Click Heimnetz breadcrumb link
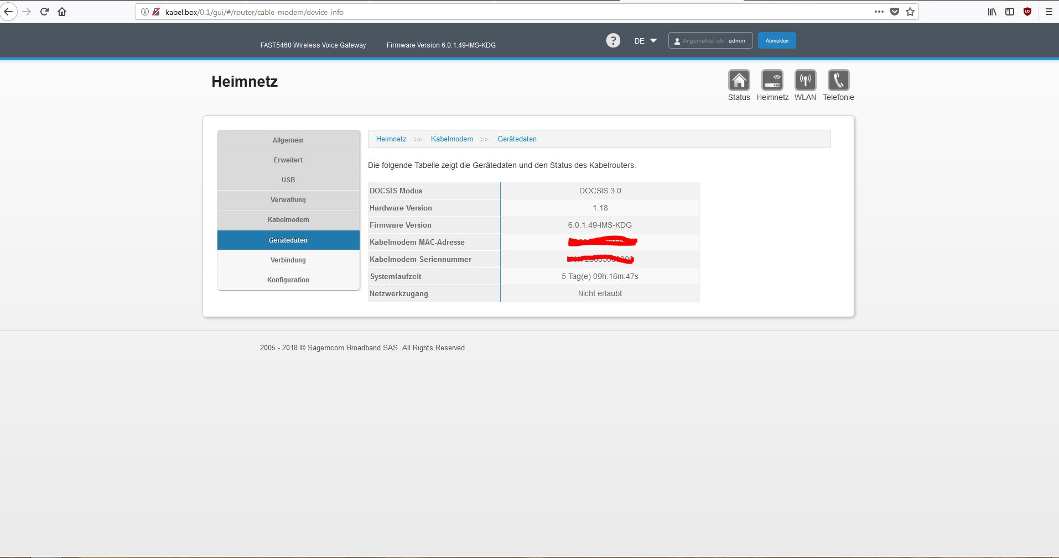1059x558 pixels. click(391, 139)
